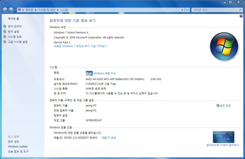Click shield icon next to 장치 관리자
The height and width of the screenshot is (159, 245).
point(5,26)
